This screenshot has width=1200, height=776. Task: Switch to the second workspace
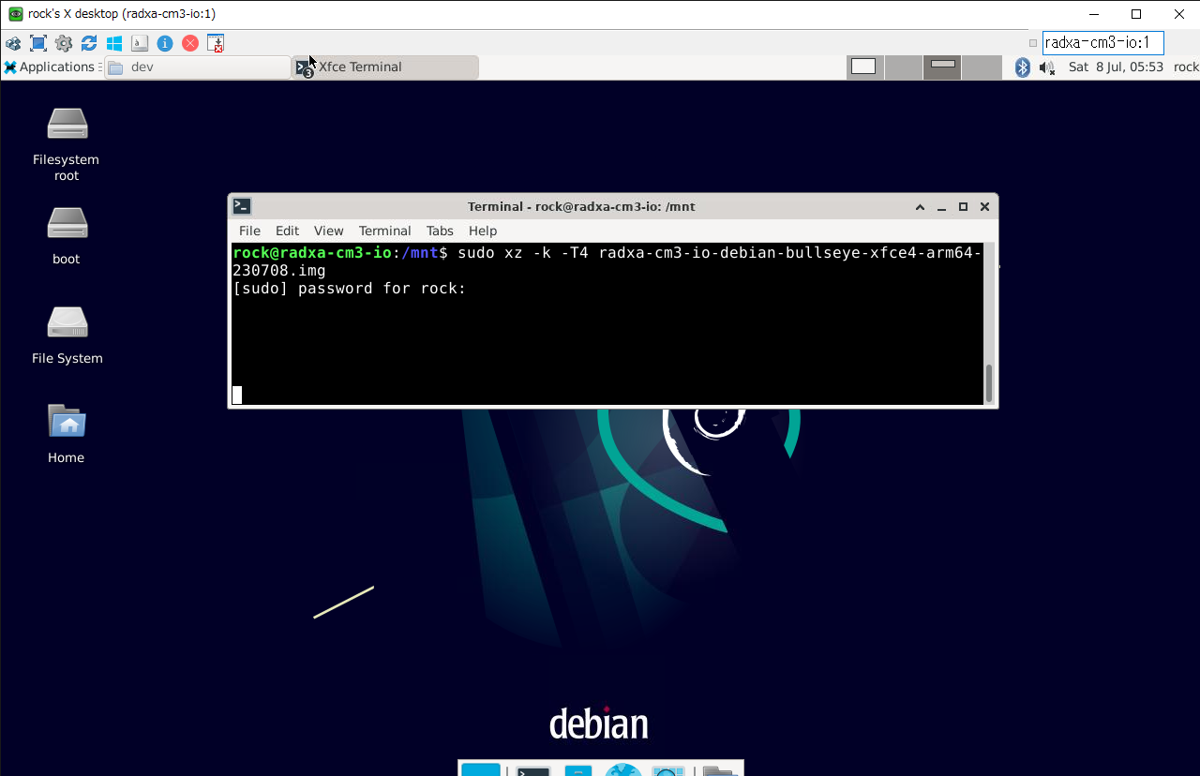904,67
